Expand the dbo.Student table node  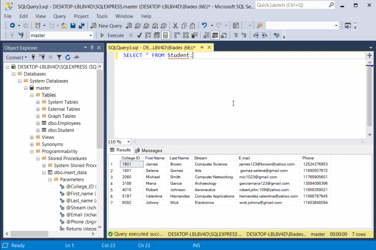pyautogui.click(x=37, y=130)
